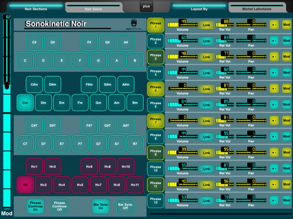The width and height of the screenshot is (293, 219).
Task: Click the Mod button on Phrase 1 row
Action: 287,25
